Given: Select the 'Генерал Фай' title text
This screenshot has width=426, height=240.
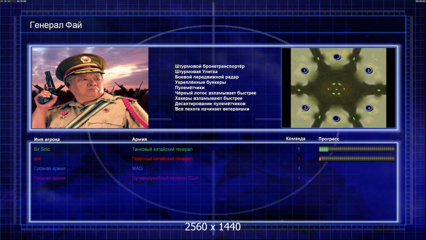Looking at the screenshot, I should click(x=56, y=25).
